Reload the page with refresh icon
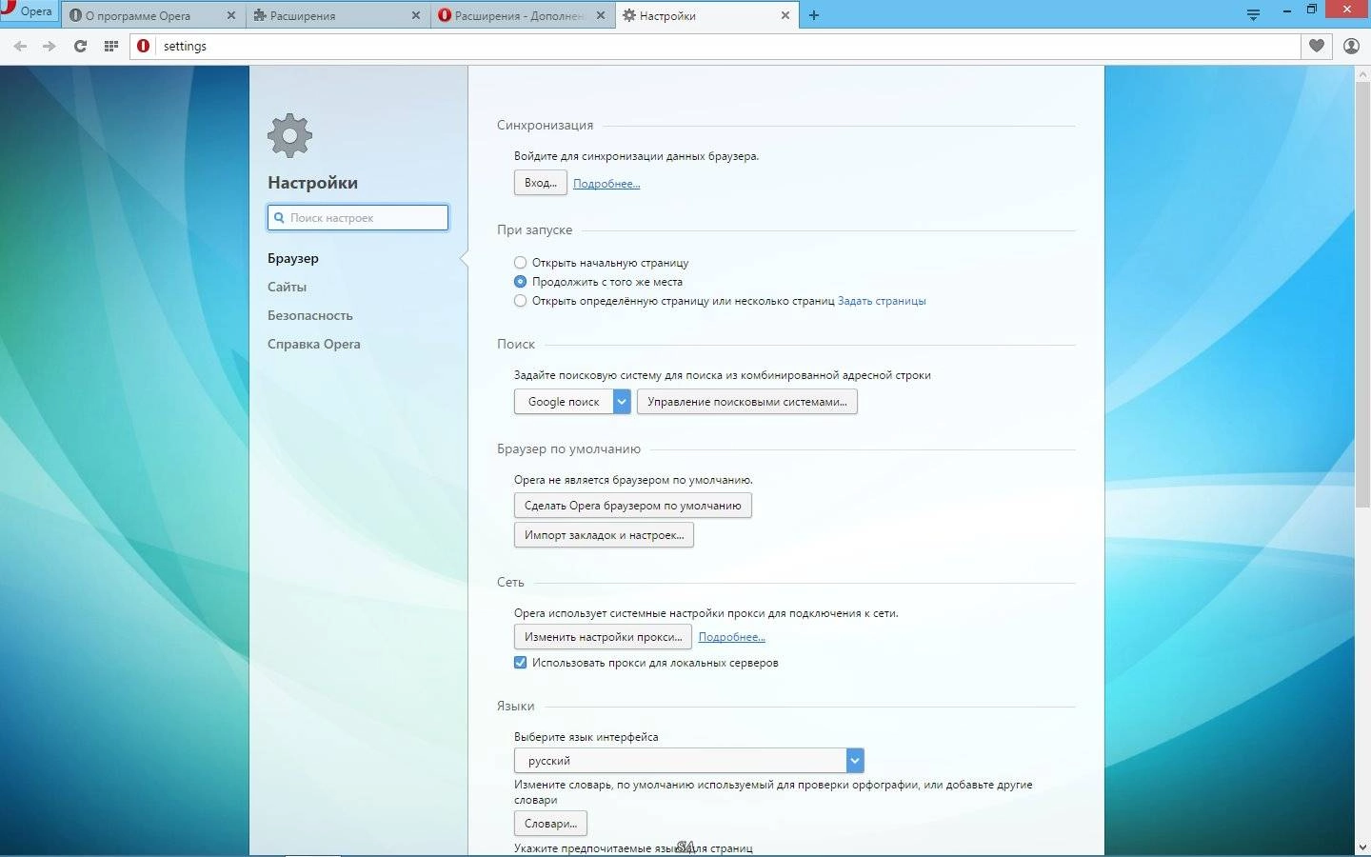Viewport: 1371px width, 857px height. (x=80, y=46)
